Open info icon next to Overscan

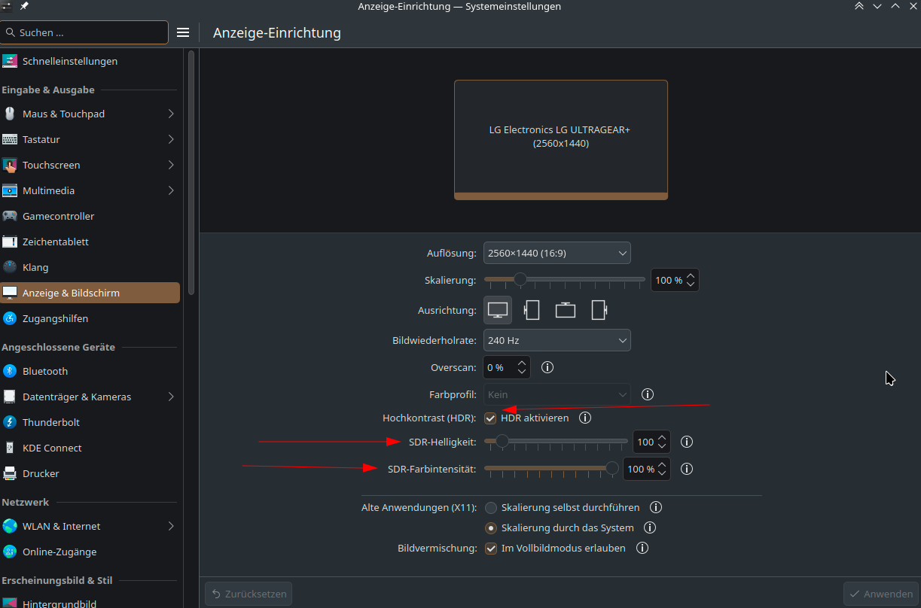[547, 367]
